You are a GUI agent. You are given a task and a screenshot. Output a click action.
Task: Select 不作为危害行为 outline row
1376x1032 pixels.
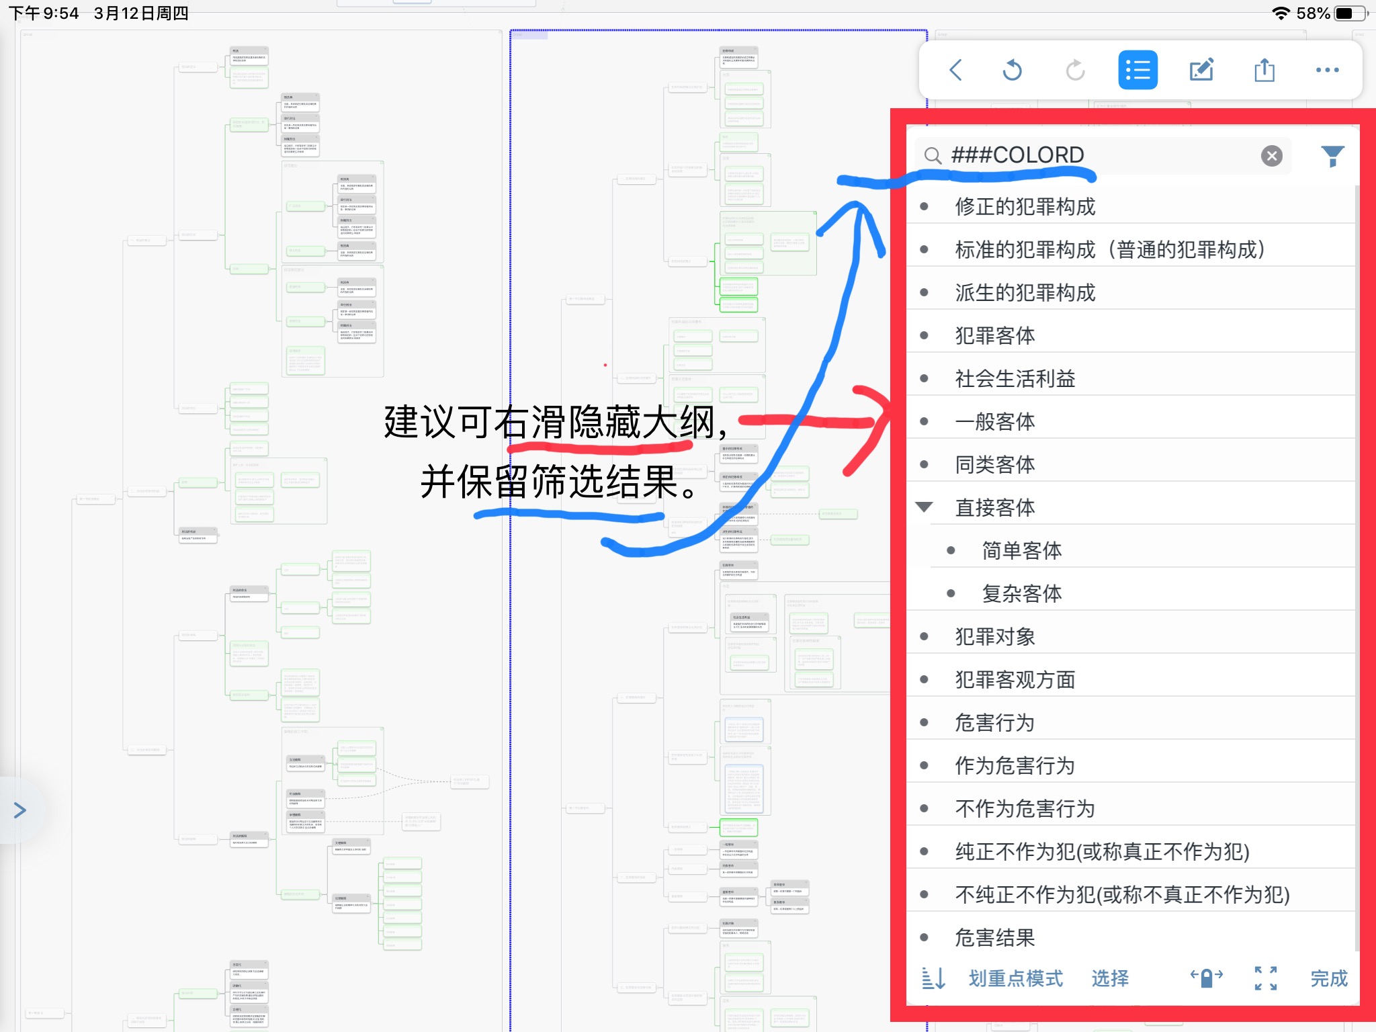[1131, 808]
